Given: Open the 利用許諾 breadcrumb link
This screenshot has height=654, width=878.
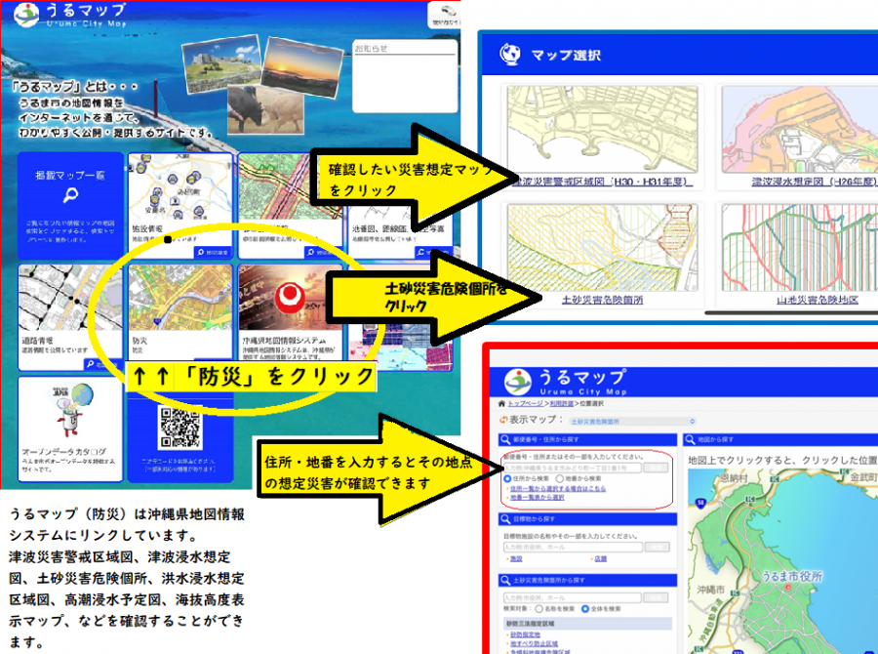Looking at the screenshot, I should point(561,403).
